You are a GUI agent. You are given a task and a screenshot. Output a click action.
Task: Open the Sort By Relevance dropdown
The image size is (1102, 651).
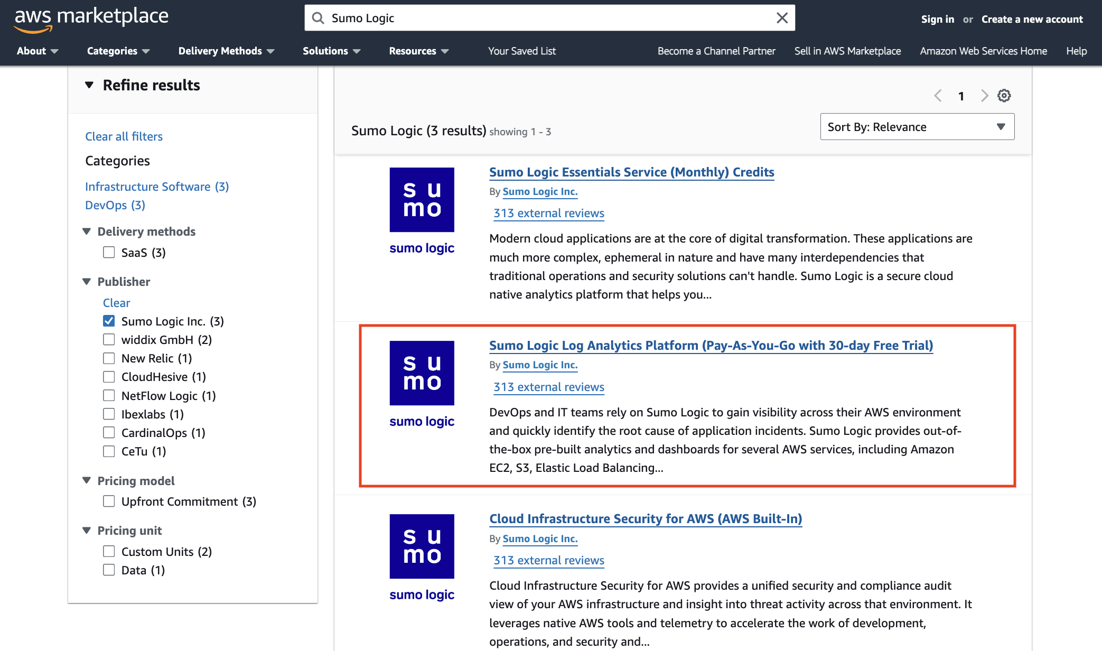point(917,126)
